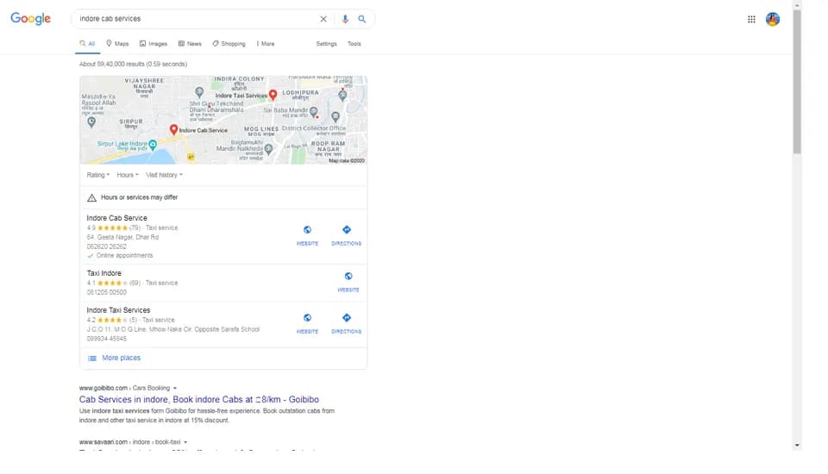Clear the search box with the X icon
Screen dimensions: 828x474
(x=323, y=19)
